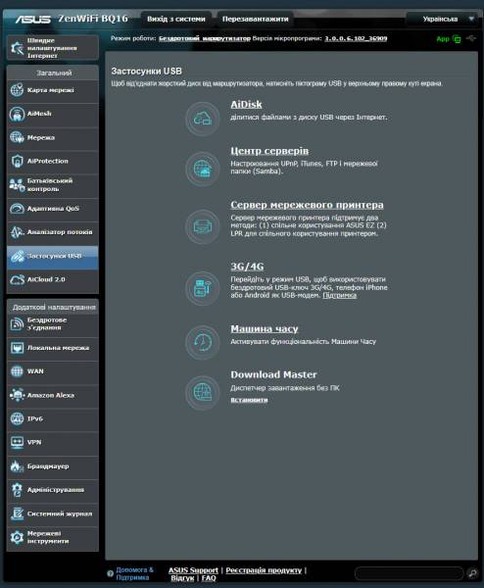Click the Встановити install link
484x588 pixels.
click(x=249, y=400)
